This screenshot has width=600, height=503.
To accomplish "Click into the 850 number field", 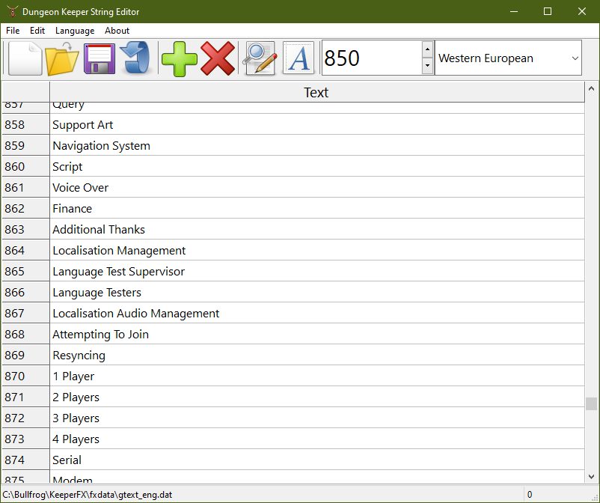I will click(372, 58).
